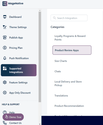Click the sidebar scroll down arrow
This screenshot has height=125, width=103.
click(x=40, y=124)
